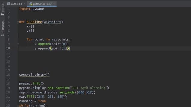Select the pathSmooth.py editor tab
The height and width of the screenshot is (107, 191).
[x=42, y=4]
